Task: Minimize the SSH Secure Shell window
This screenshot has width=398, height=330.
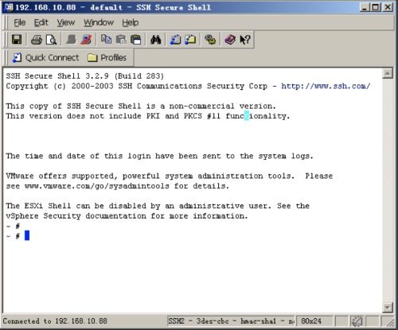Action: (x=365, y=7)
